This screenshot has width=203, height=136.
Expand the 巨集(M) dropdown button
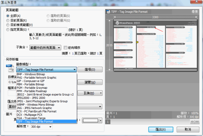[90, 93]
